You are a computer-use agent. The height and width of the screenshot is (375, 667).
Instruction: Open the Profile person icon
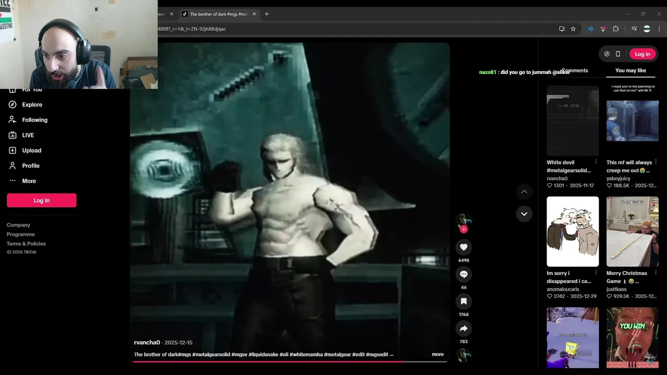(x=13, y=166)
